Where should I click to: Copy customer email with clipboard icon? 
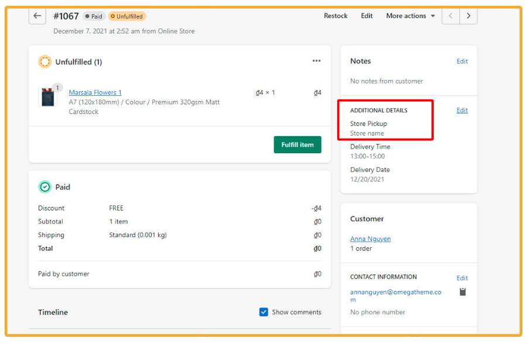(x=463, y=292)
